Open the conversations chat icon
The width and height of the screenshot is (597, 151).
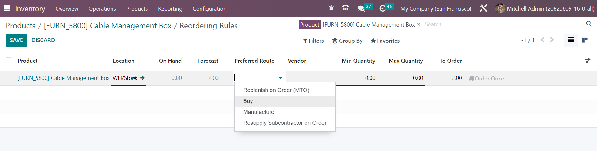click(x=361, y=8)
